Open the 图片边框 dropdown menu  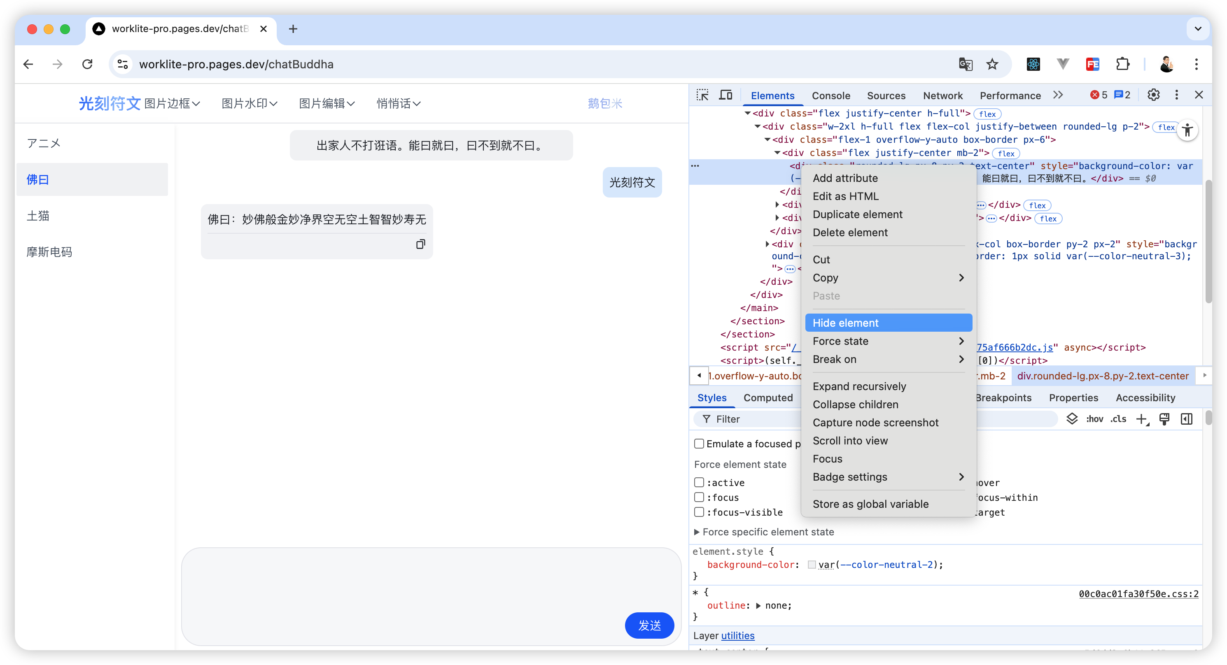coord(172,103)
